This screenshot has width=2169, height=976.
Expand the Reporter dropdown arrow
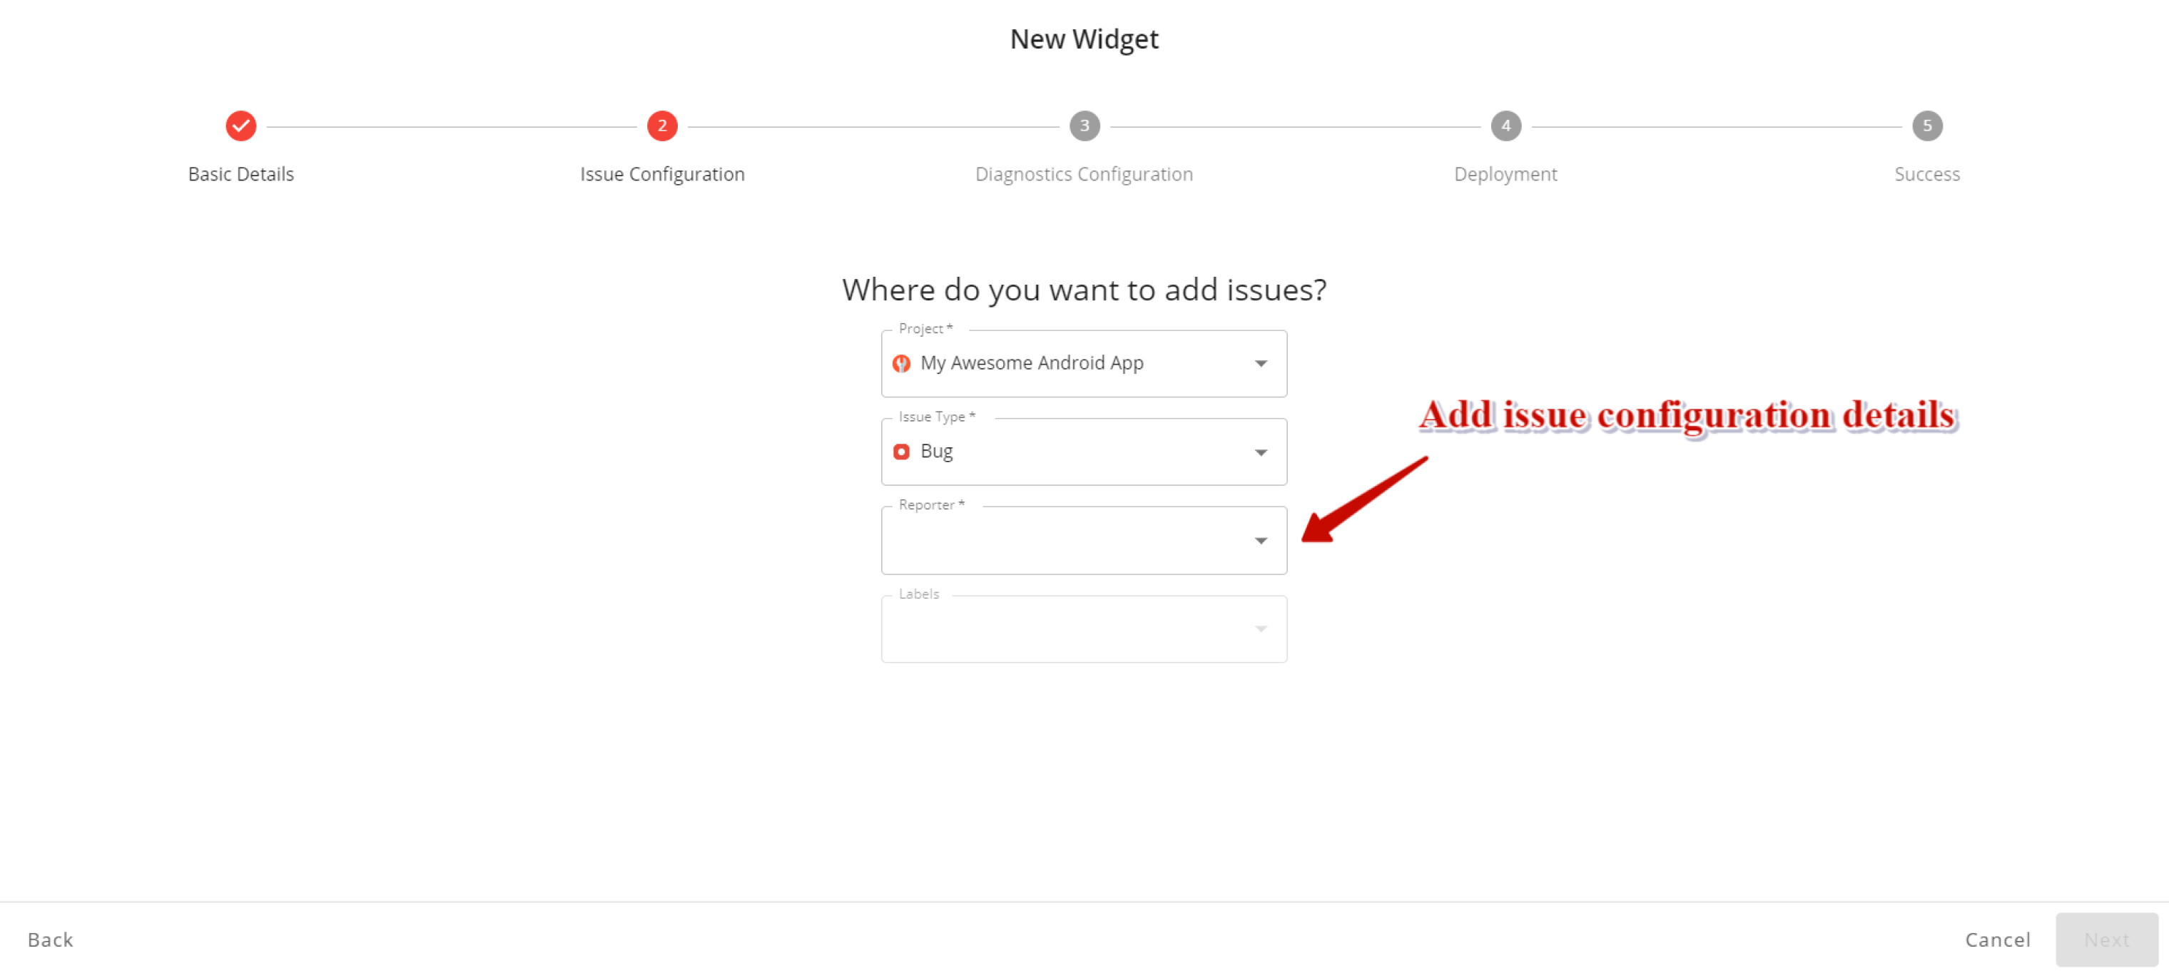(x=1261, y=541)
